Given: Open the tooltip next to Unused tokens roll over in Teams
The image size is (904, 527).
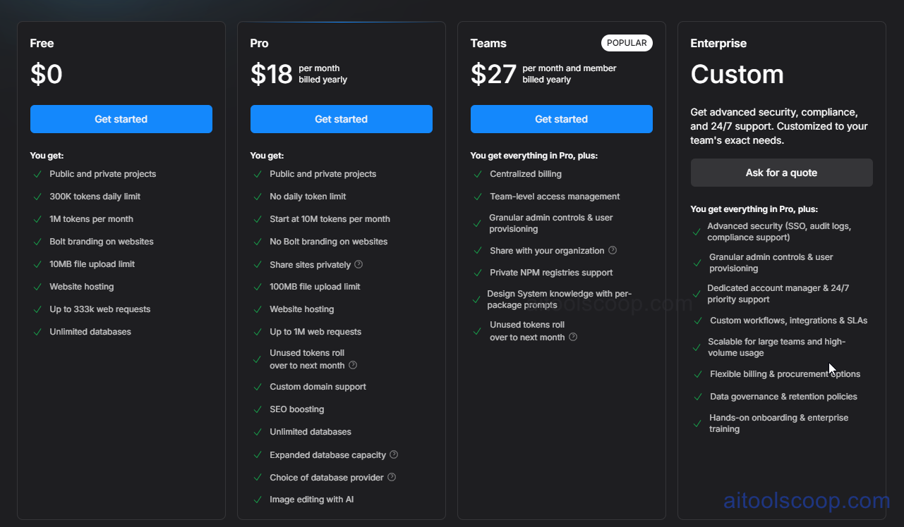Looking at the screenshot, I should pyautogui.click(x=572, y=337).
